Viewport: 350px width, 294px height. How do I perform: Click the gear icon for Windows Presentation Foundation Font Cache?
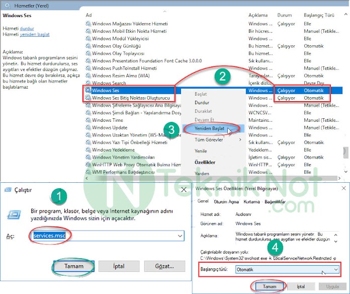(x=89, y=60)
